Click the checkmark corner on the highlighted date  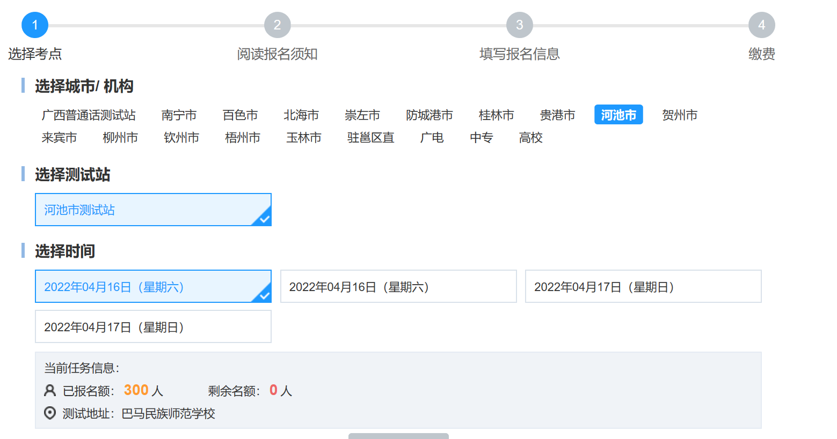click(x=264, y=295)
